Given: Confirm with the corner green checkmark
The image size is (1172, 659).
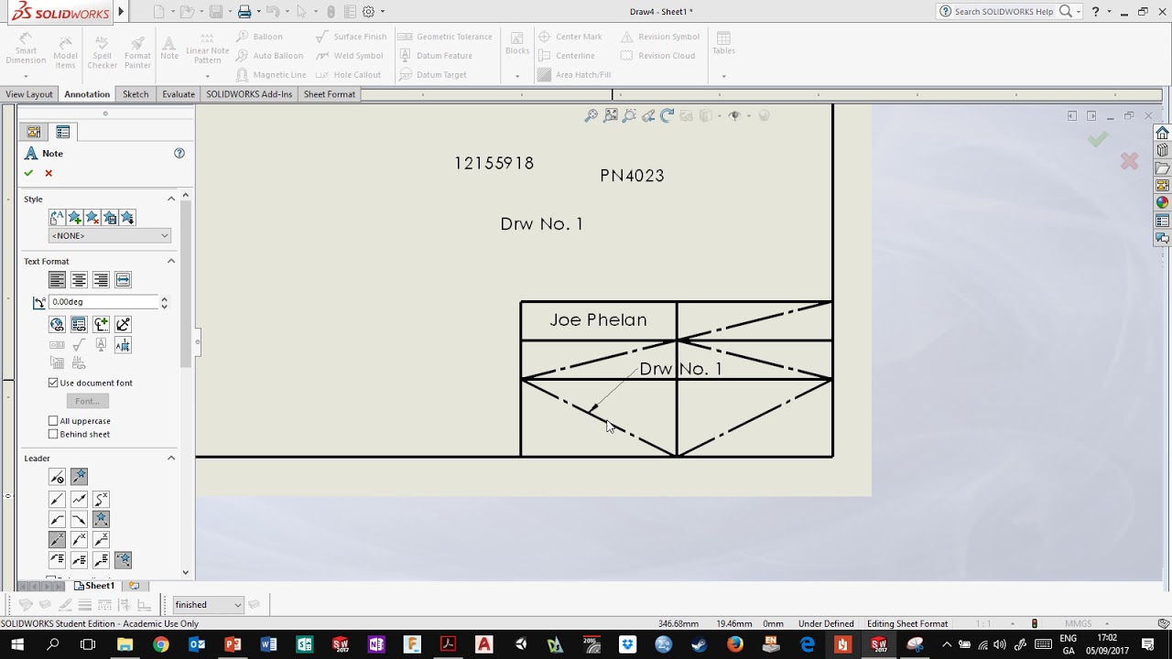Looking at the screenshot, I should [x=1098, y=139].
